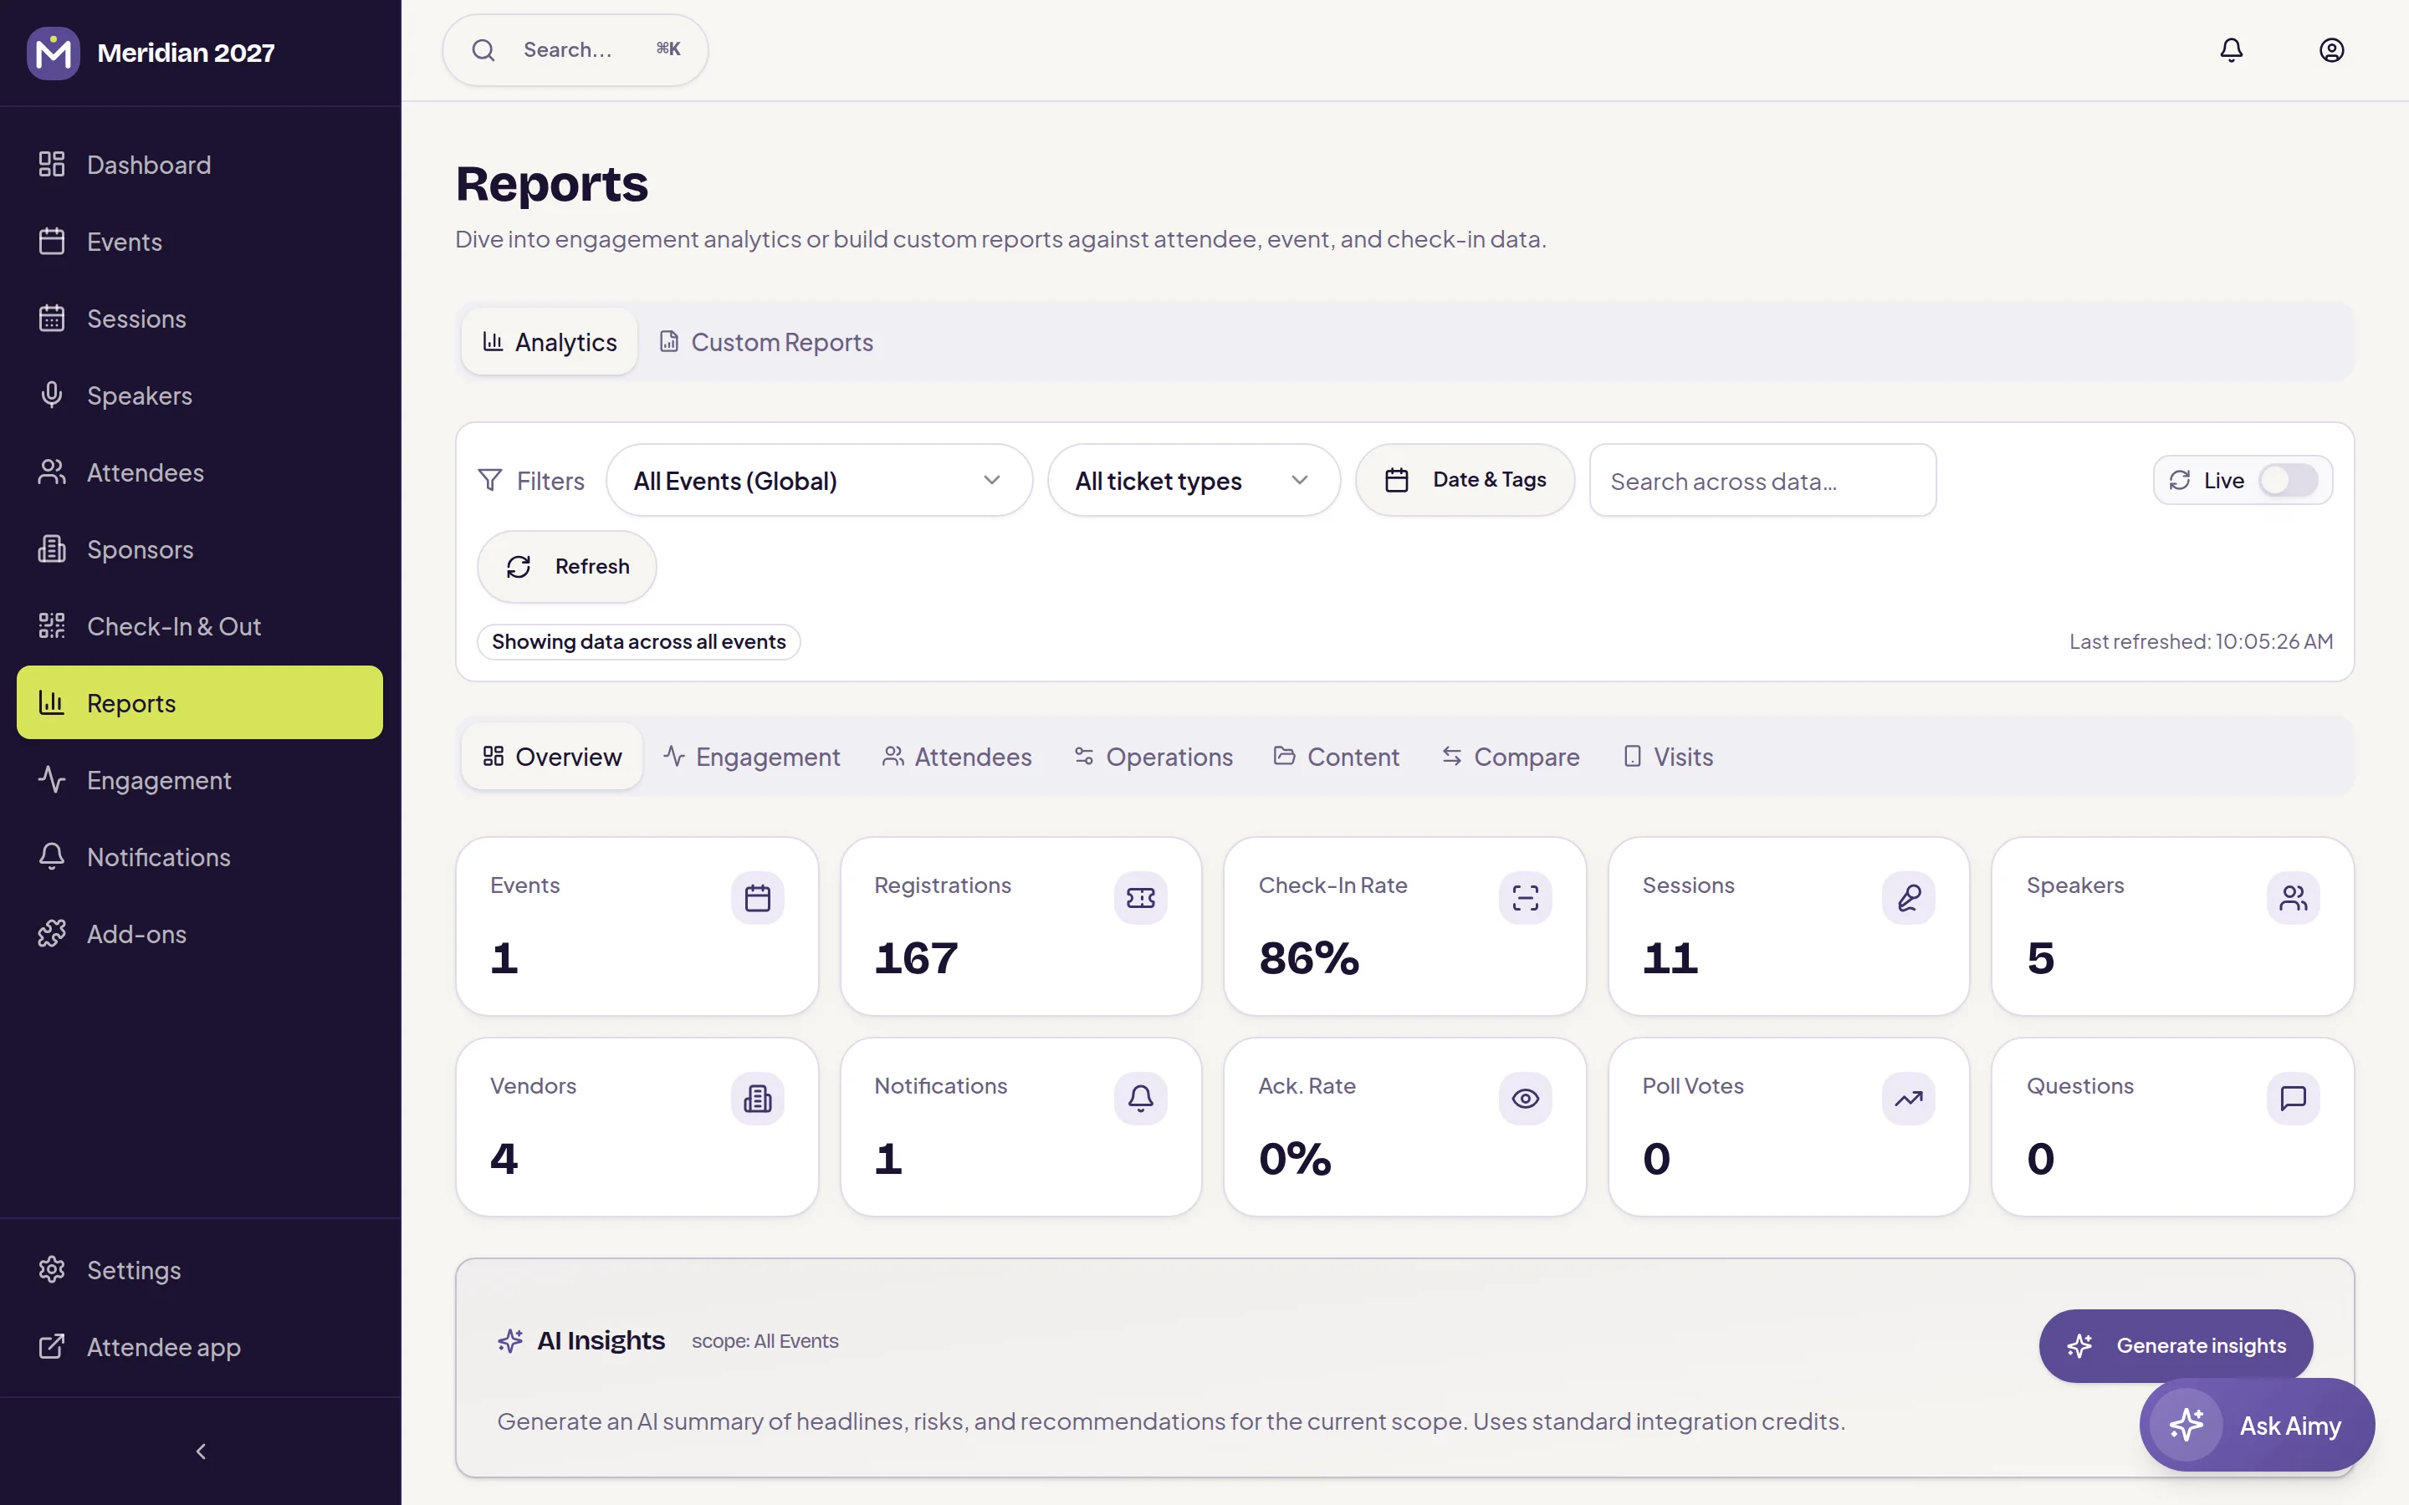Screen dimensions: 2409x1505
Task: Click the ticket icon on the Registrations card
Action: [x=1141, y=898]
